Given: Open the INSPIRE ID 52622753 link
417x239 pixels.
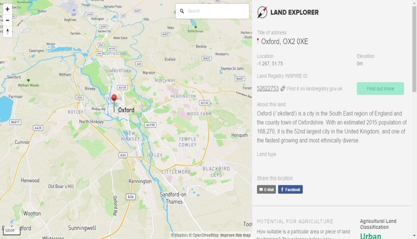Looking at the screenshot, I should 267,88.
